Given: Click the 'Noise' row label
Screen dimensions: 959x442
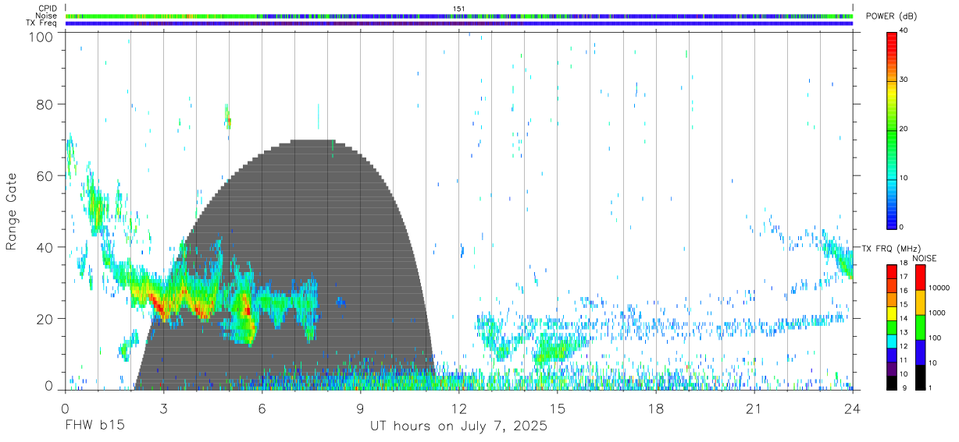Looking at the screenshot, I should tap(45, 16).
